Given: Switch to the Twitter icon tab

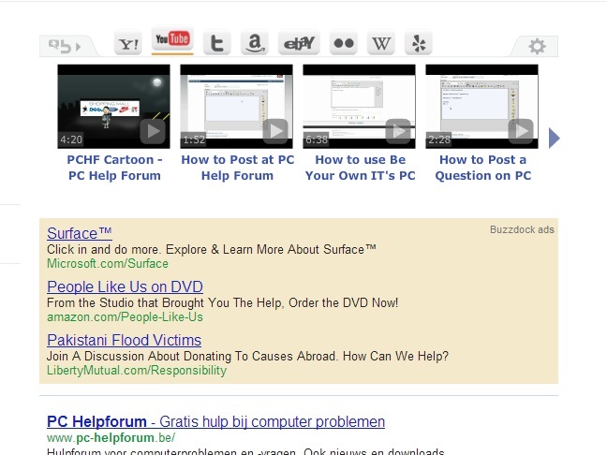Looking at the screenshot, I should (216, 43).
